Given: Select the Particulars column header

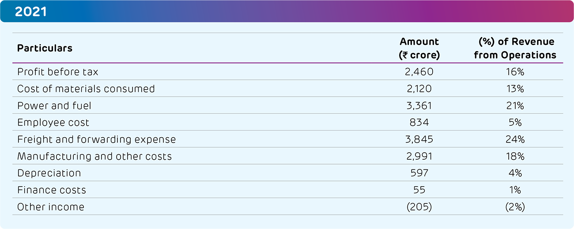Looking at the screenshot, I should (x=45, y=48).
